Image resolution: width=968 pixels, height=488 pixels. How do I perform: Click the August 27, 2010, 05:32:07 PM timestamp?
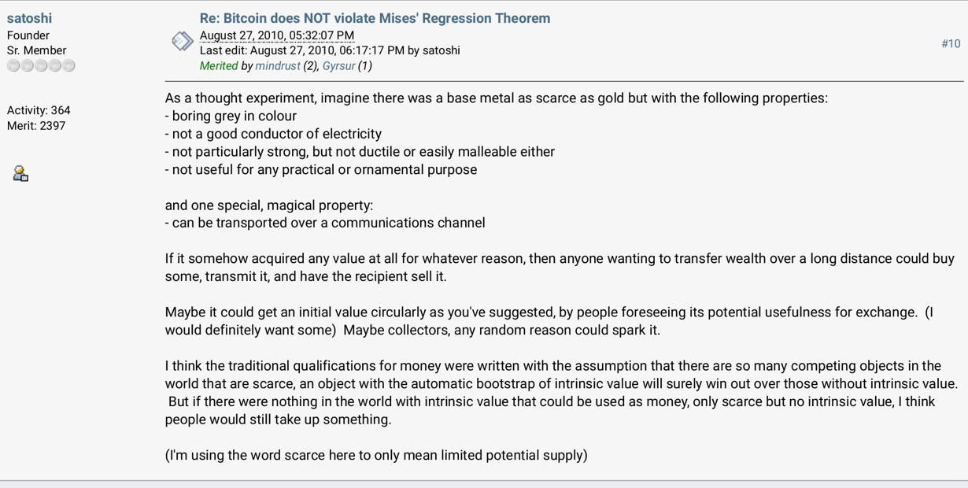click(x=277, y=35)
